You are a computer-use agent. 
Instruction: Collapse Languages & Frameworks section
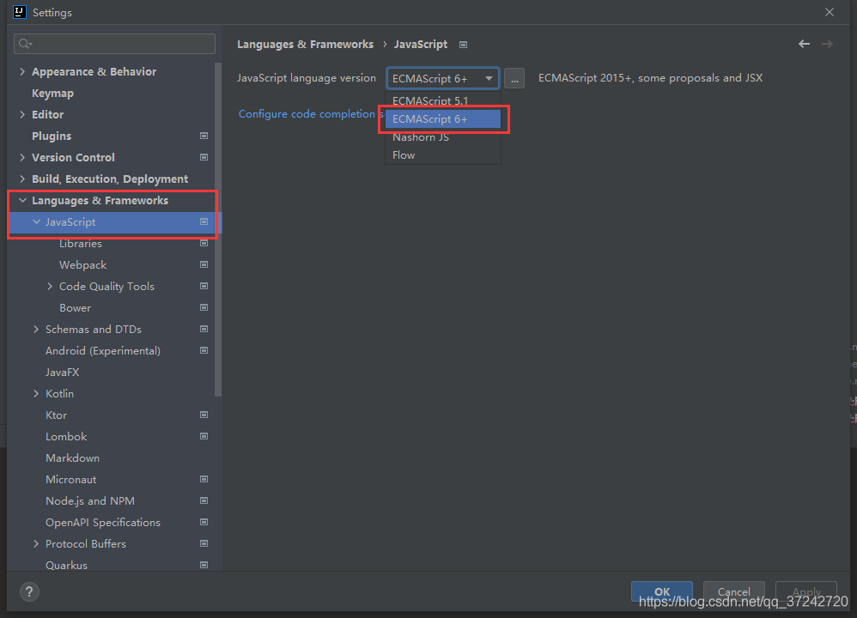pos(22,201)
